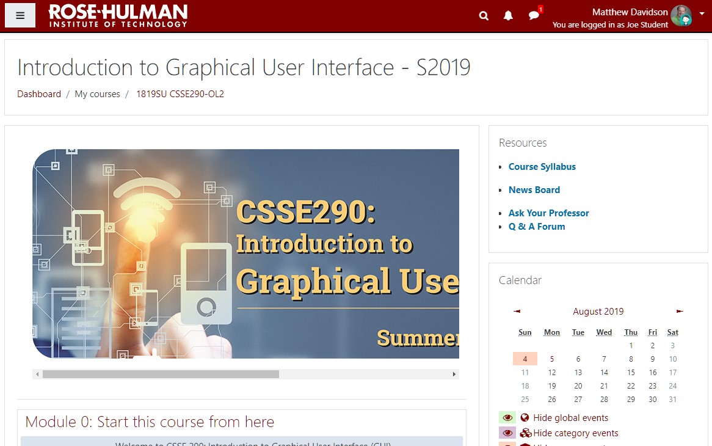Click the Fri weekday header
The height and width of the screenshot is (446, 712).
pyautogui.click(x=653, y=332)
